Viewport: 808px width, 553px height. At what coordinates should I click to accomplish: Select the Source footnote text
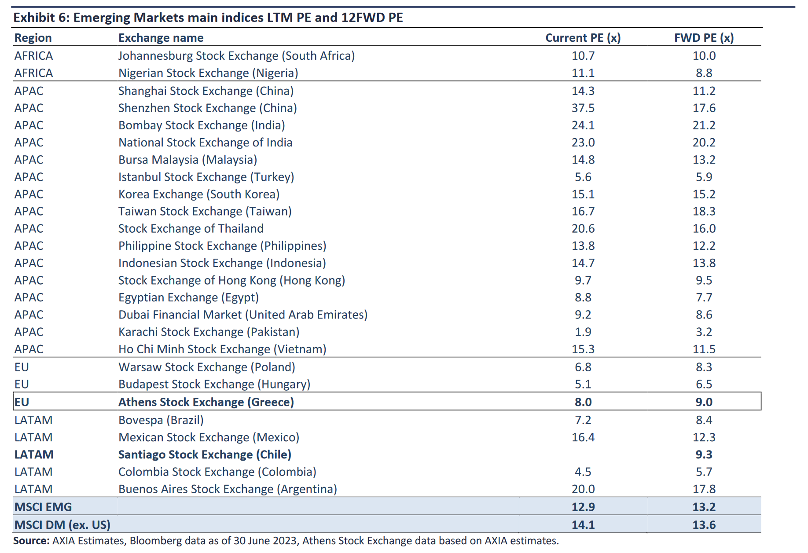(286, 541)
